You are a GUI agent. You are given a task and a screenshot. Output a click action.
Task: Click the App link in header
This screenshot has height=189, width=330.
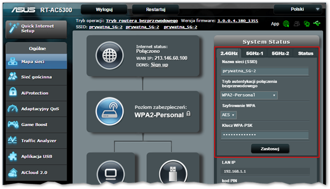point(275,24)
